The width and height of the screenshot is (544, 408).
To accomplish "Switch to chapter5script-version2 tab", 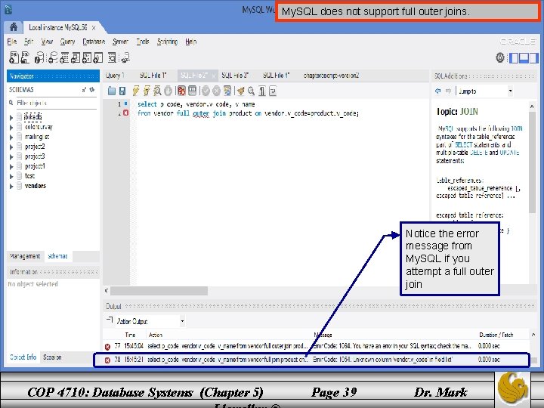I will click(331, 76).
